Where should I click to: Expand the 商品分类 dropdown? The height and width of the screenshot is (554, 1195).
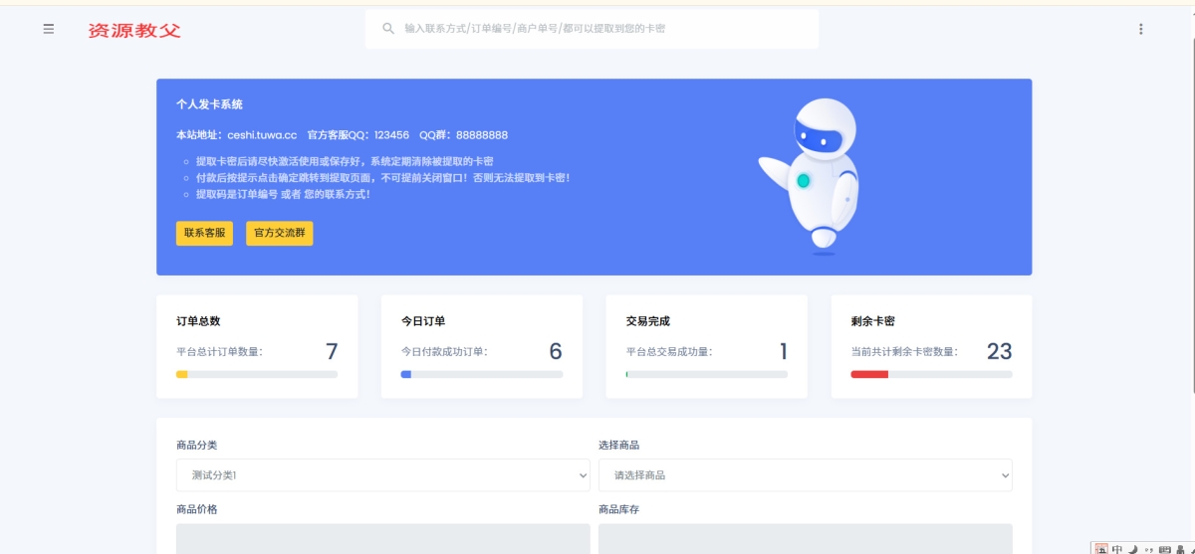[382, 475]
